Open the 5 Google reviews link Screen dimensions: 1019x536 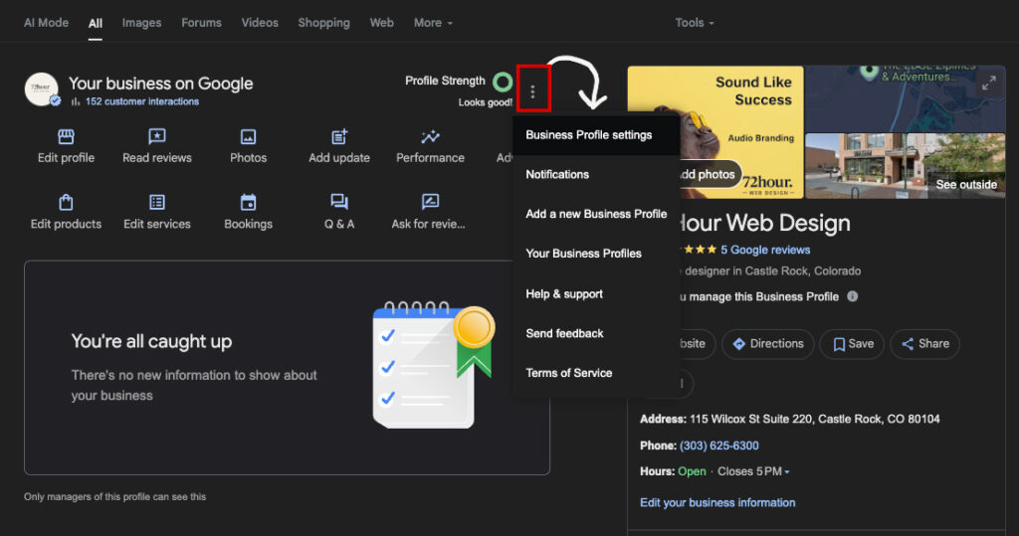(765, 250)
